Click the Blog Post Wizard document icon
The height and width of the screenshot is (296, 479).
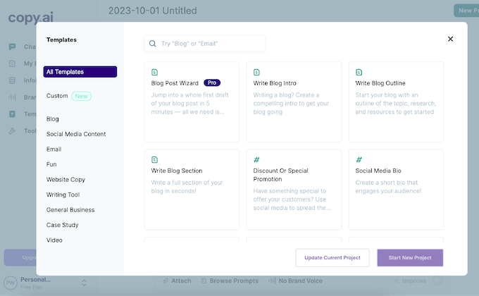point(154,72)
